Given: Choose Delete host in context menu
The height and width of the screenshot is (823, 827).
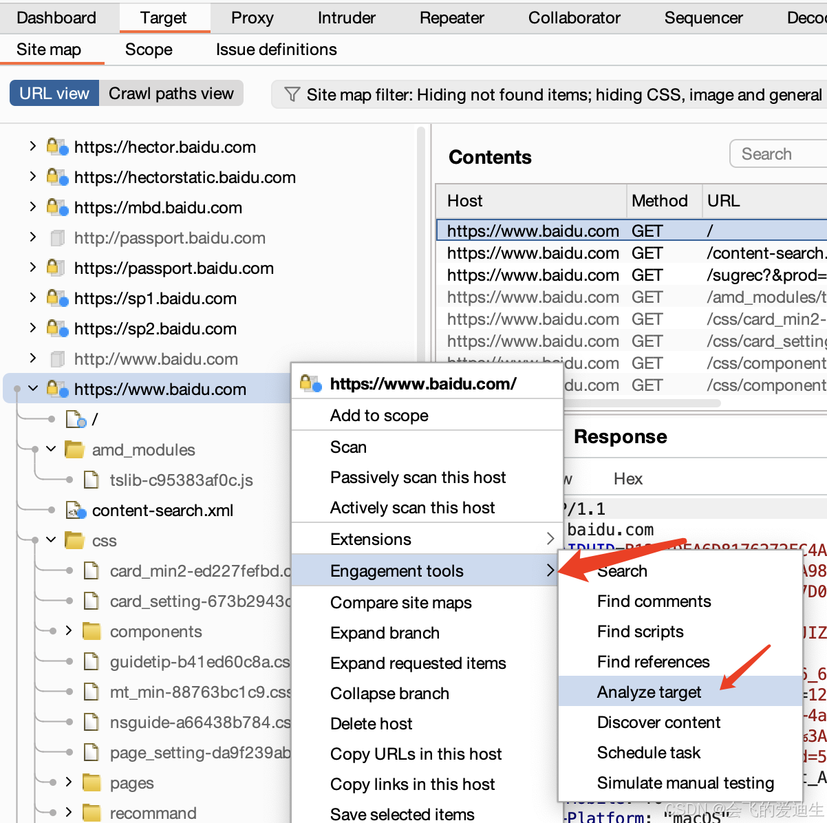Looking at the screenshot, I should pyautogui.click(x=427, y=723).
